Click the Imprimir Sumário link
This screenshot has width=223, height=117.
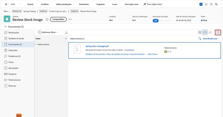pos(137,54)
